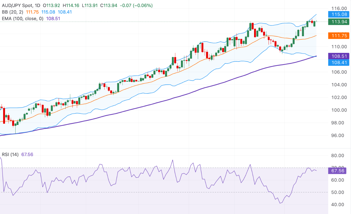Click the EMA (100, close, 0) indicator label
The width and height of the screenshot is (351, 214).
tap(22, 18)
